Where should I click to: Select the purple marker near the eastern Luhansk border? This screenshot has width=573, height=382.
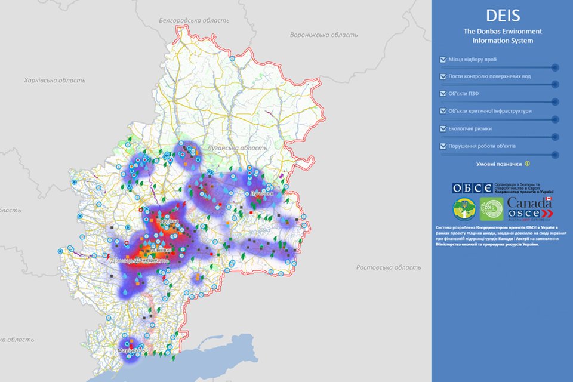pos(281,176)
